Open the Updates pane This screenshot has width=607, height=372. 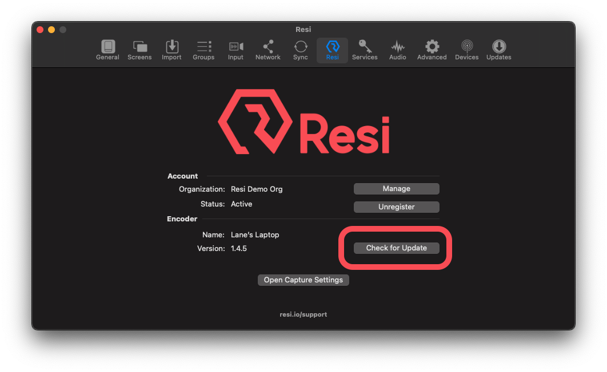click(498, 50)
